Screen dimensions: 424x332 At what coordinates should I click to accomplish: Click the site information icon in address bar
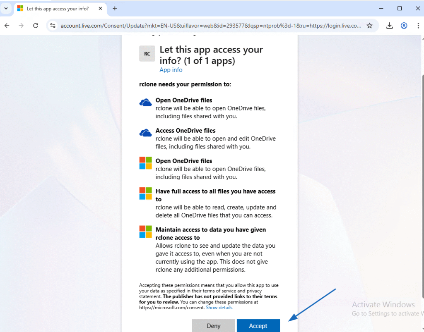coord(53,26)
